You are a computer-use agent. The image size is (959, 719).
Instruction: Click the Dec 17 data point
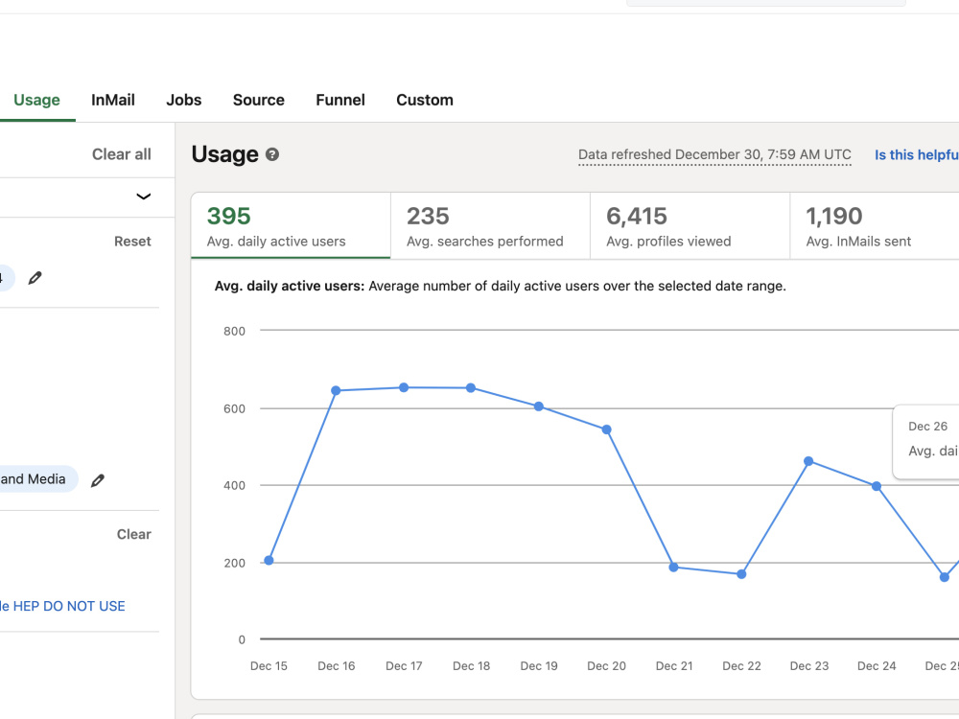[x=404, y=387]
